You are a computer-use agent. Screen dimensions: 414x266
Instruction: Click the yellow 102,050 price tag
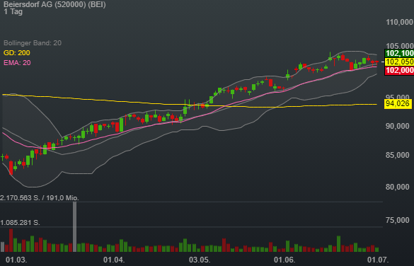pyautogui.click(x=399, y=62)
